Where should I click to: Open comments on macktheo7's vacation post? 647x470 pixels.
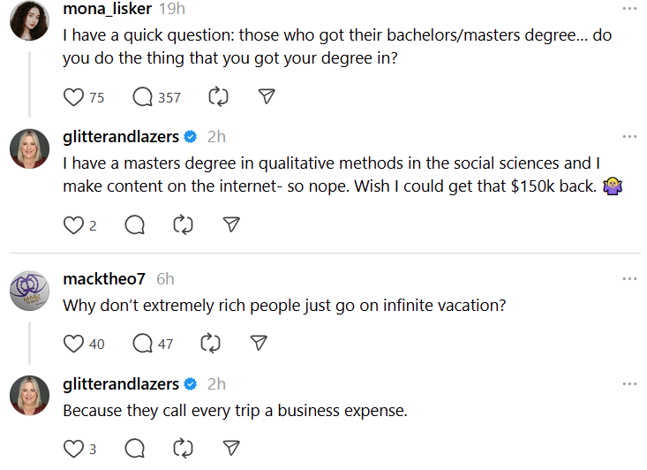click(x=142, y=344)
